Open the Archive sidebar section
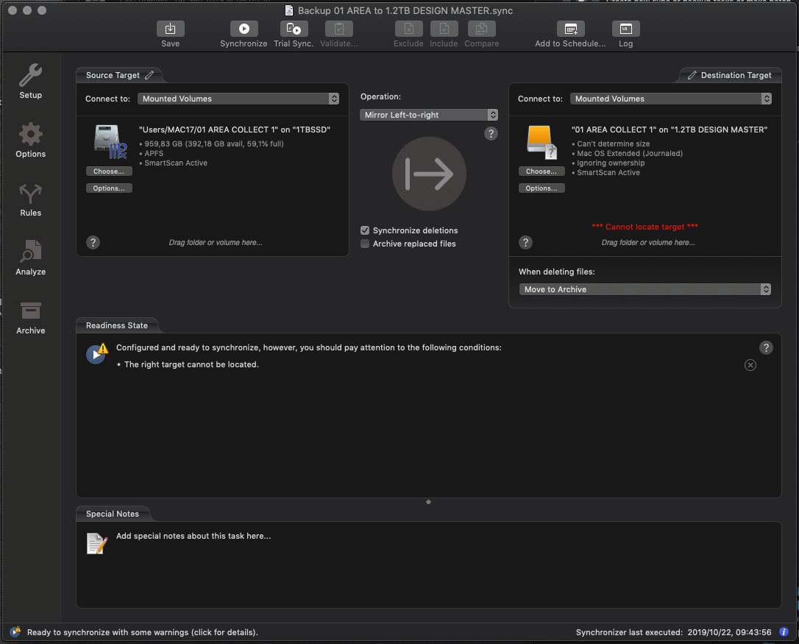799x644 pixels. 30,317
